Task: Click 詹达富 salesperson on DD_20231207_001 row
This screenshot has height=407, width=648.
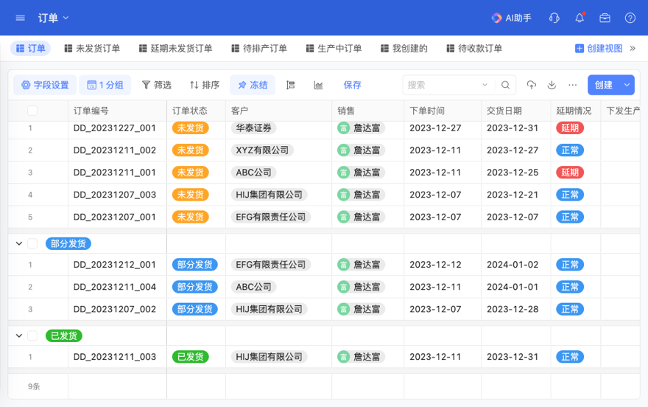Action: 362,218
